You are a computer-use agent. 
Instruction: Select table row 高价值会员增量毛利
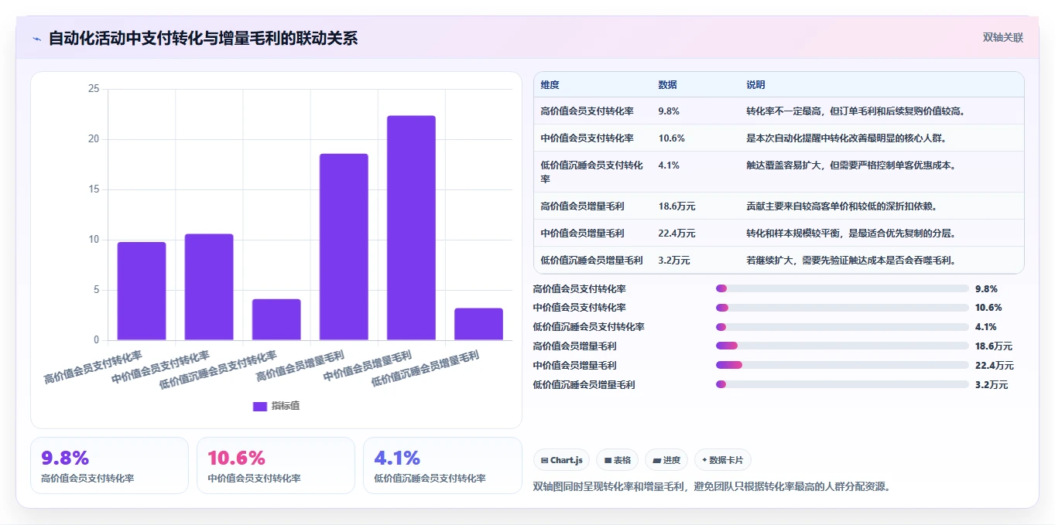point(779,206)
